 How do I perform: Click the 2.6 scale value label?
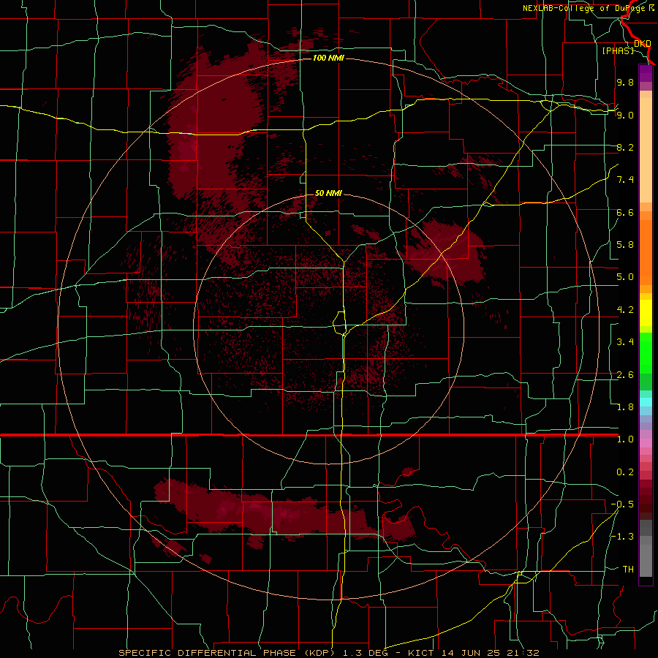pos(625,375)
